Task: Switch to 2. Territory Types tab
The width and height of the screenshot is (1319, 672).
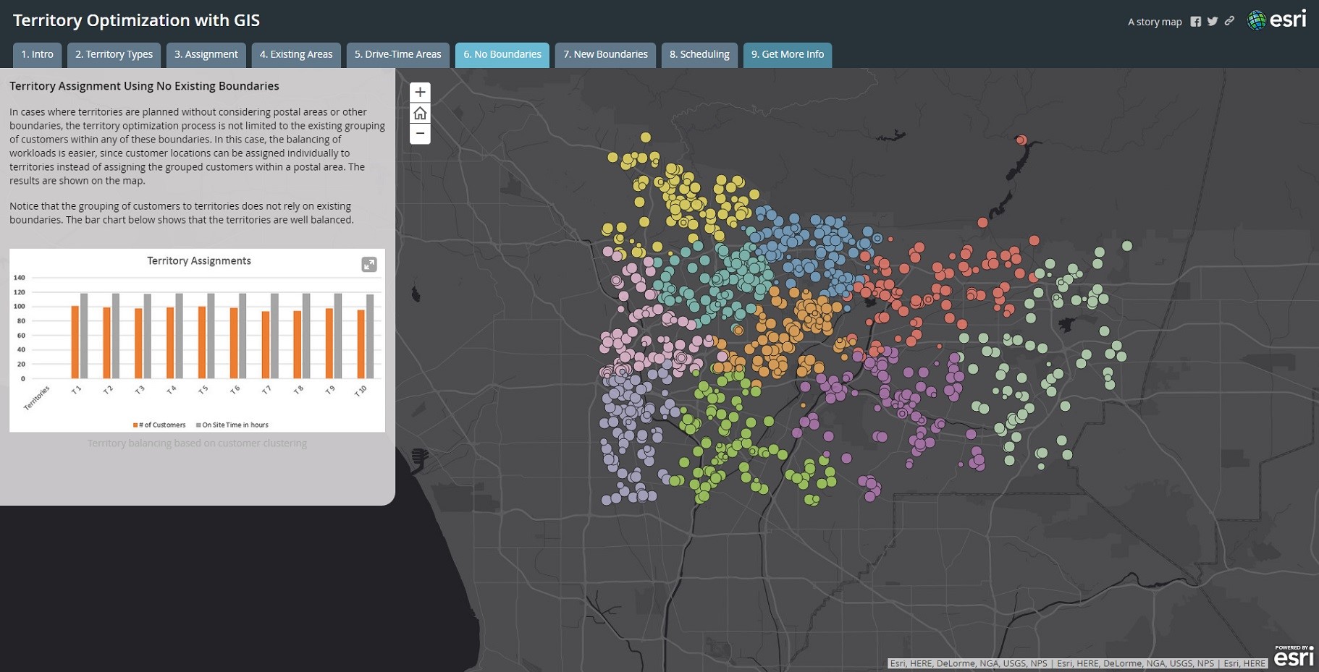Action: pyautogui.click(x=114, y=55)
